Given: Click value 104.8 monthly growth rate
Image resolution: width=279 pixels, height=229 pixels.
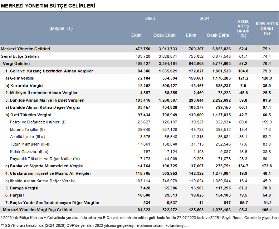Looking at the screenshot, I should tap(243, 71).
